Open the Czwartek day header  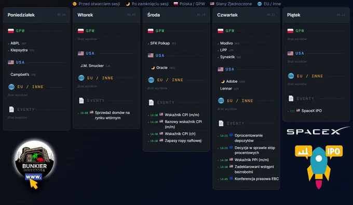pyautogui.click(x=246, y=15)
